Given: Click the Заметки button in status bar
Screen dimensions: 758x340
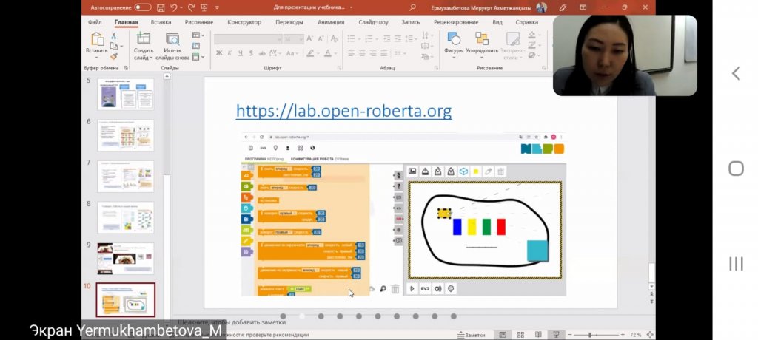Looking at the screenshot, I should (x=472, y=335).
